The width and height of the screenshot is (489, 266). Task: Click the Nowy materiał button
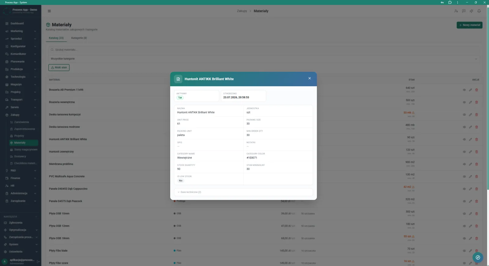[x=469, y=25]
